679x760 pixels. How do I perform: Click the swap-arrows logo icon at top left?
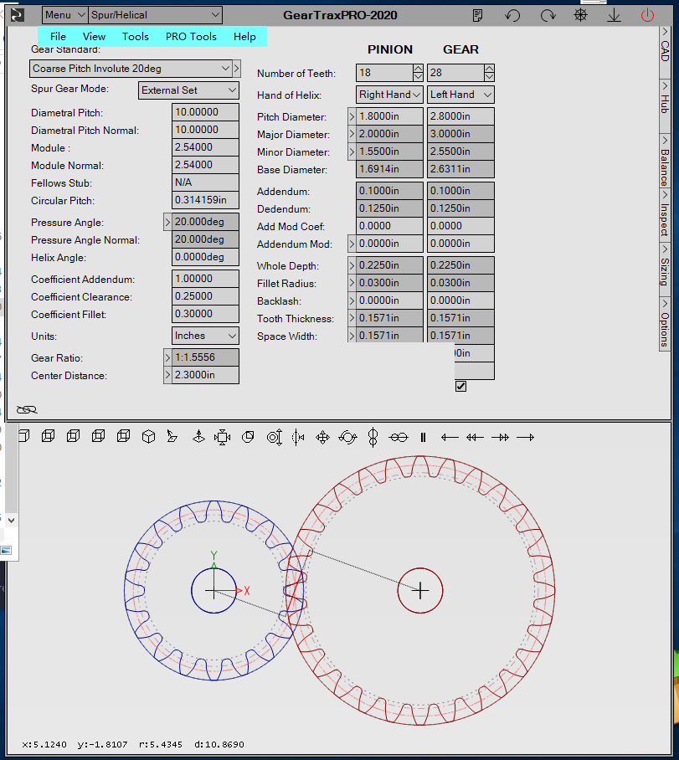coord(18,15)
